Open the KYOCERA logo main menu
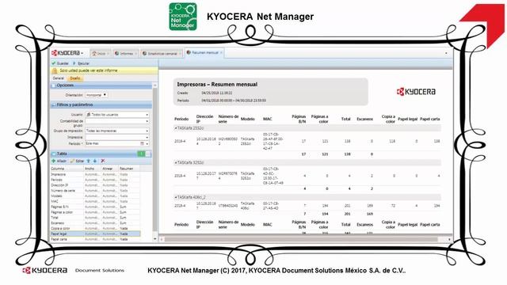This screenshot has width=507, height=285. coord(67,53)
